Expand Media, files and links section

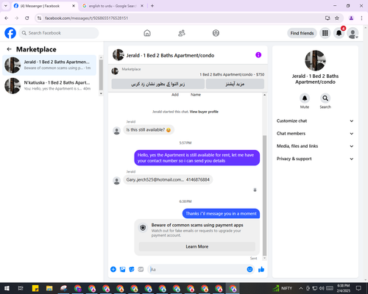click(x=315, y=146)
